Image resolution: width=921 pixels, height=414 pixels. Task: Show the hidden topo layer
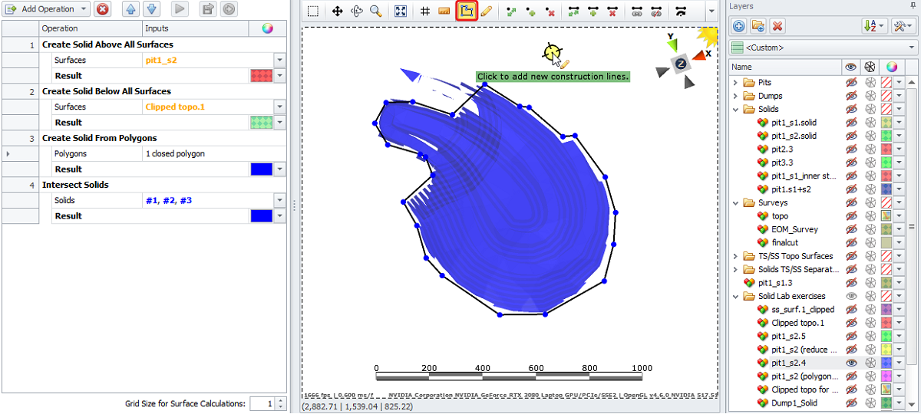click(850, 216)
